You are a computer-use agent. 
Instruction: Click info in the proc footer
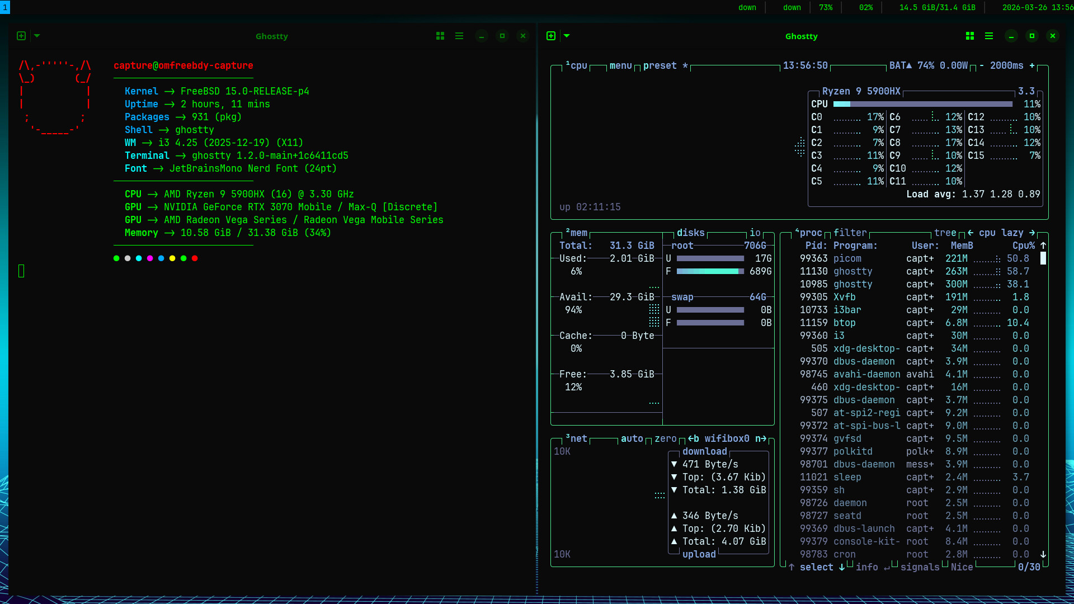click(866, 567)
